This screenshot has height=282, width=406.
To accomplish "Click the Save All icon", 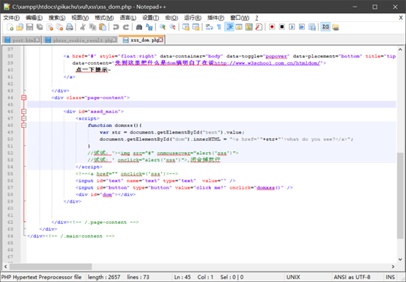I will point(40,27).
